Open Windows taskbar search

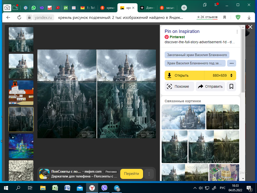click(x=18, y=188)
